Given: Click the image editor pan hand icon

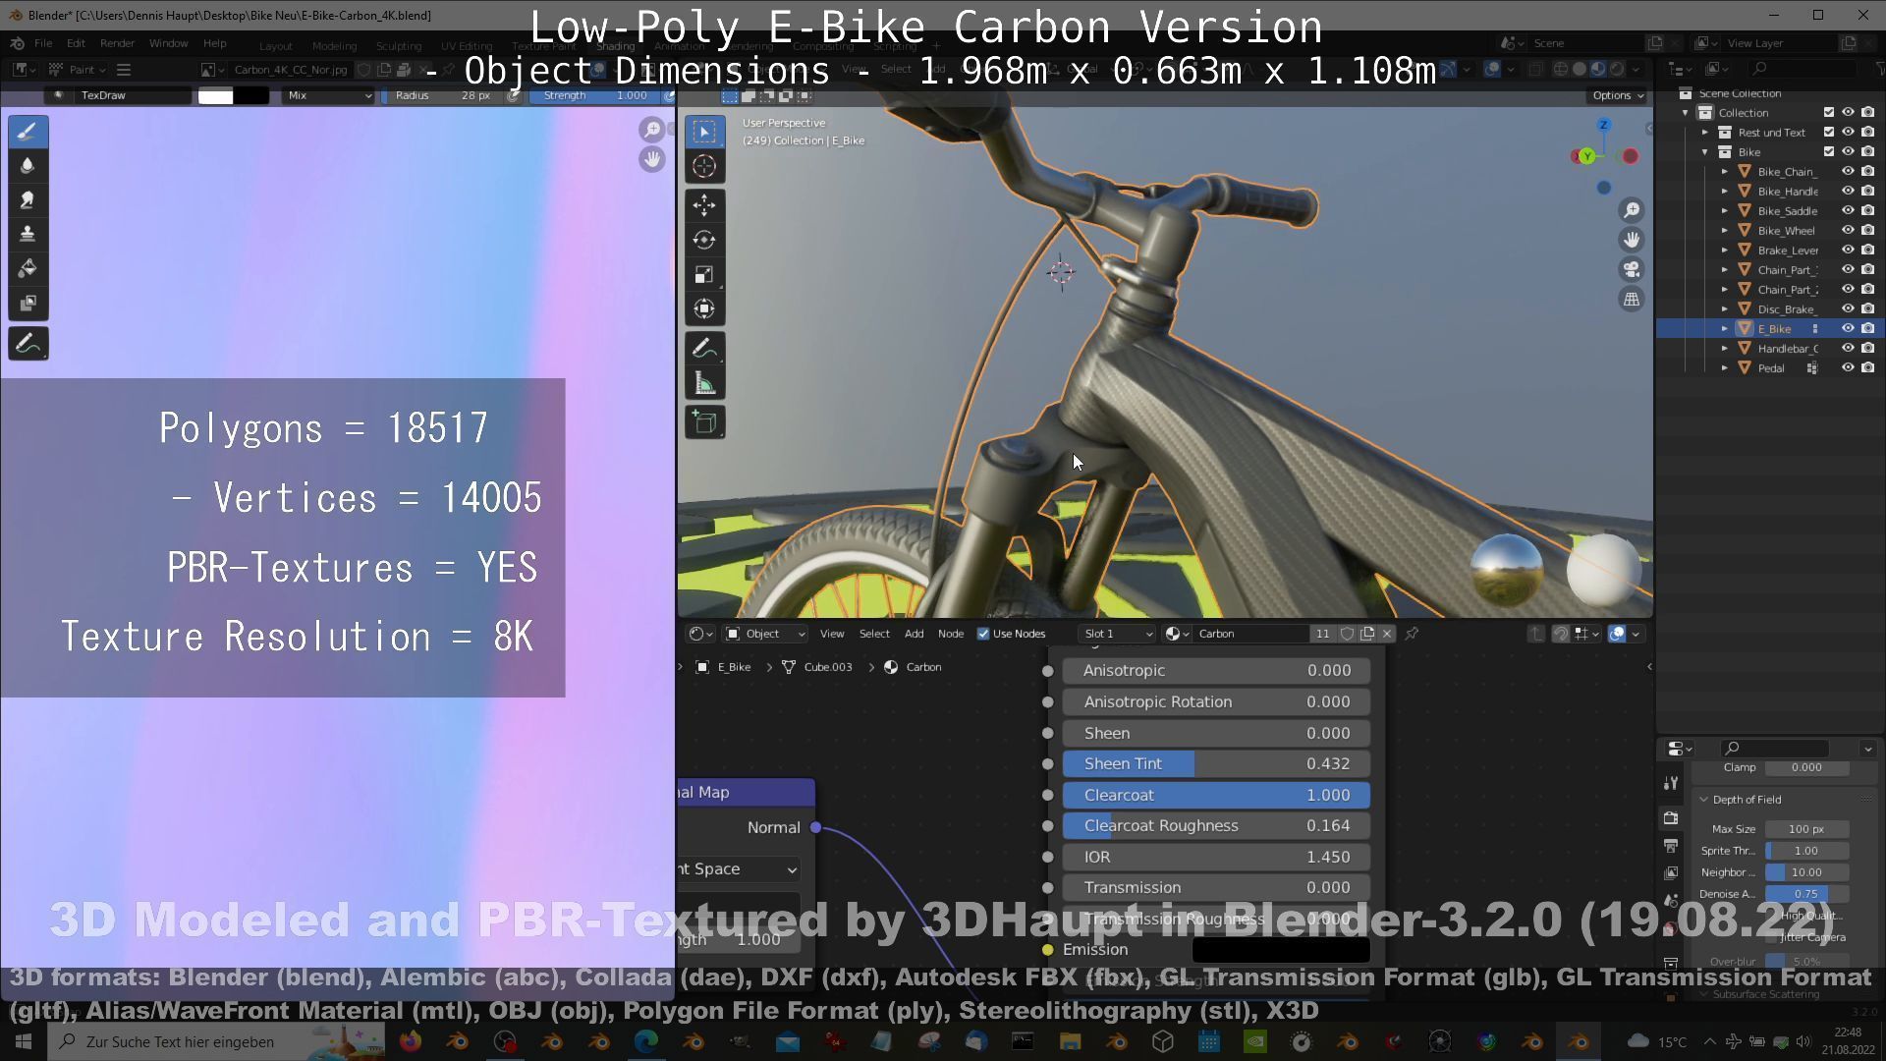Looking at the screenshot, I should (651, 159).
